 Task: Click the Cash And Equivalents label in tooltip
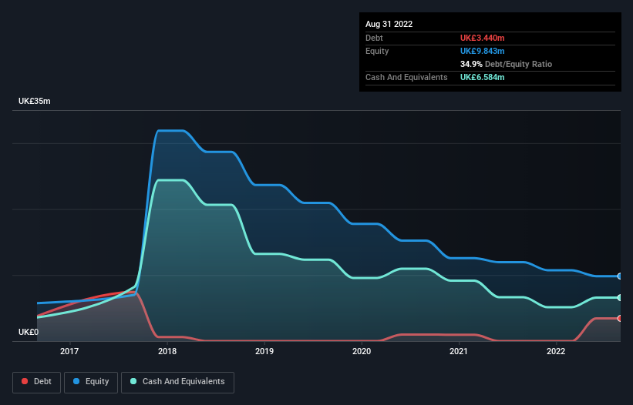pyautogui.click(x=406, y=77)
